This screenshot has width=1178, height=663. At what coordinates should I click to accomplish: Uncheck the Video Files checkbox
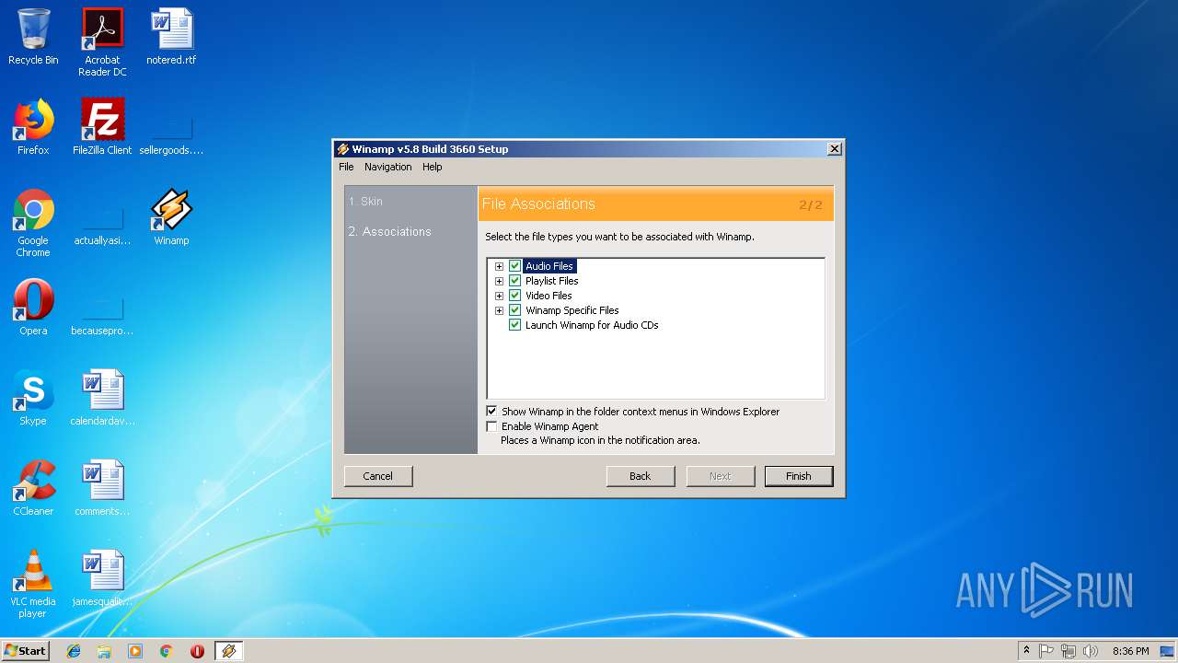(514, 296)
